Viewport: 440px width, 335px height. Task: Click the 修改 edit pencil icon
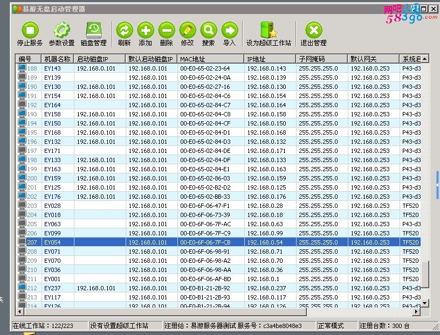coord(188,30)
